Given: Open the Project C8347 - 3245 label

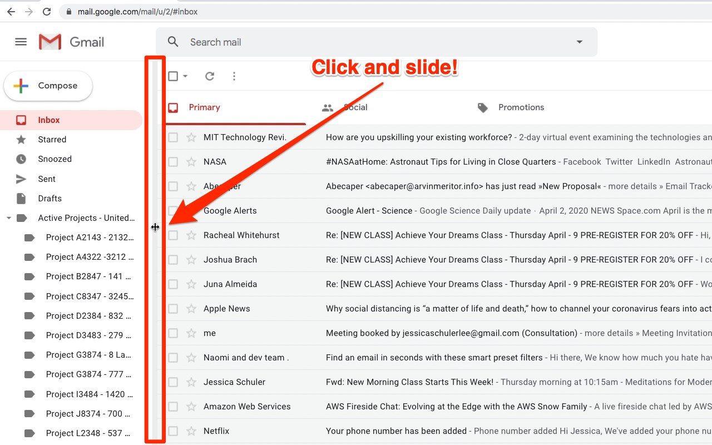Looking at the screenshot, I should tap(90, 296).
